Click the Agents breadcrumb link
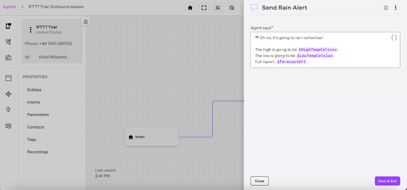The image size is (407, 190). click(x=10, y=7)
